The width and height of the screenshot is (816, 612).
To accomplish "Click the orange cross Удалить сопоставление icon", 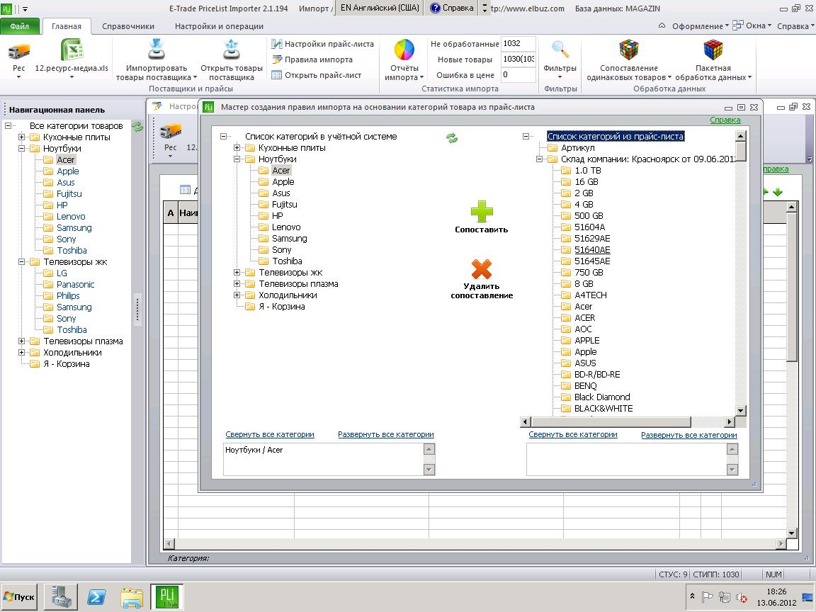I will 482,270.
